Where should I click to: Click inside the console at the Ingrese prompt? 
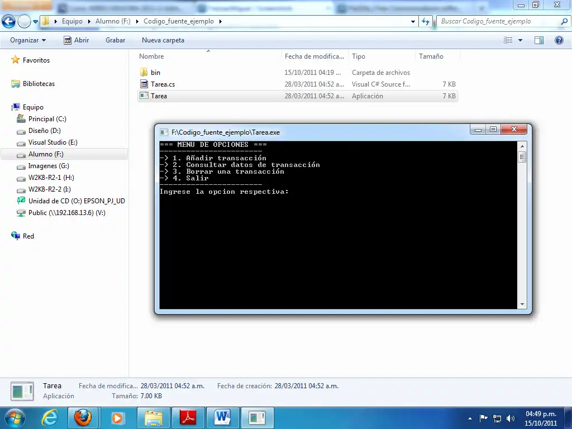coord(225,192)
